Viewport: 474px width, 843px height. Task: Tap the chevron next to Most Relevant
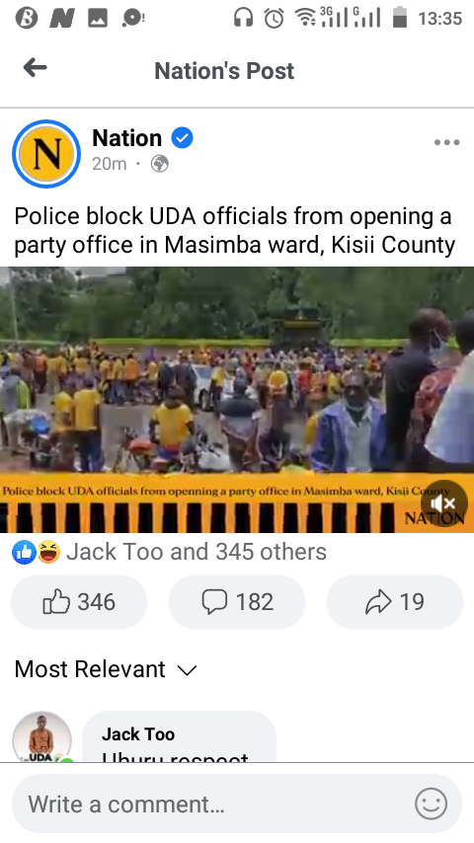pyautogui.click(x=188, y=670)
